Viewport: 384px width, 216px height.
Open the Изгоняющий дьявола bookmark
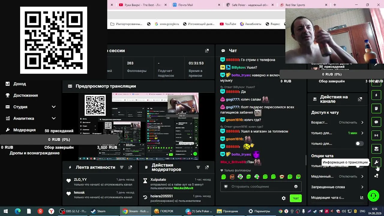tap(199, 24)
